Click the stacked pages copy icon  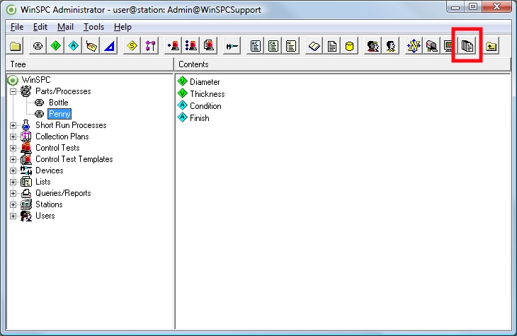[467, 46]
